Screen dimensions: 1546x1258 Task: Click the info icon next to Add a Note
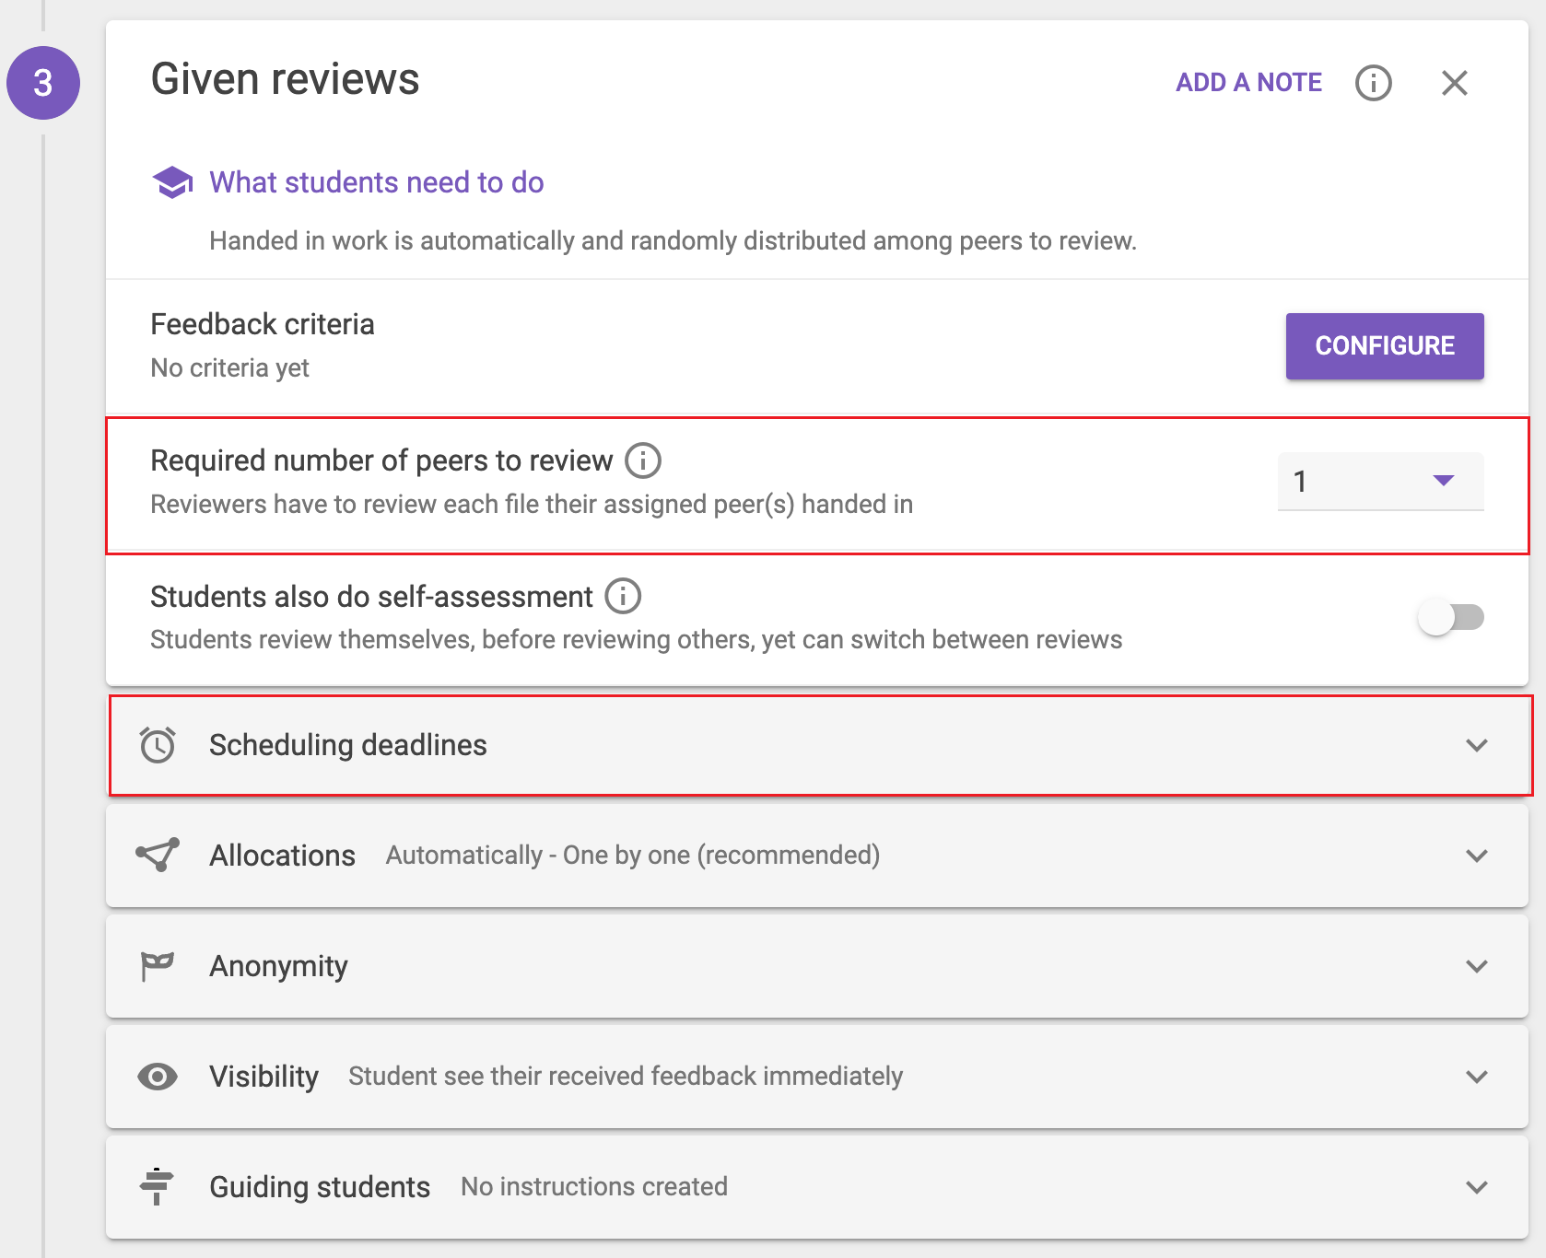[x=1373, y=83]
